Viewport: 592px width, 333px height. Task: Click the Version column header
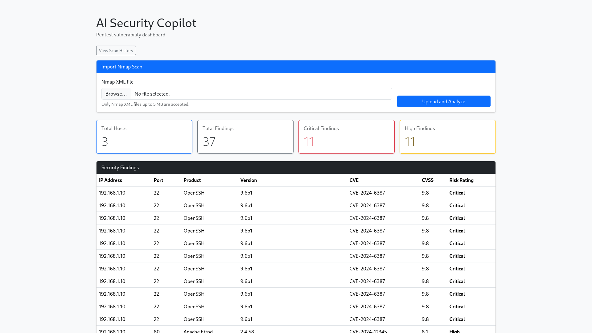(x=249, y=180)
